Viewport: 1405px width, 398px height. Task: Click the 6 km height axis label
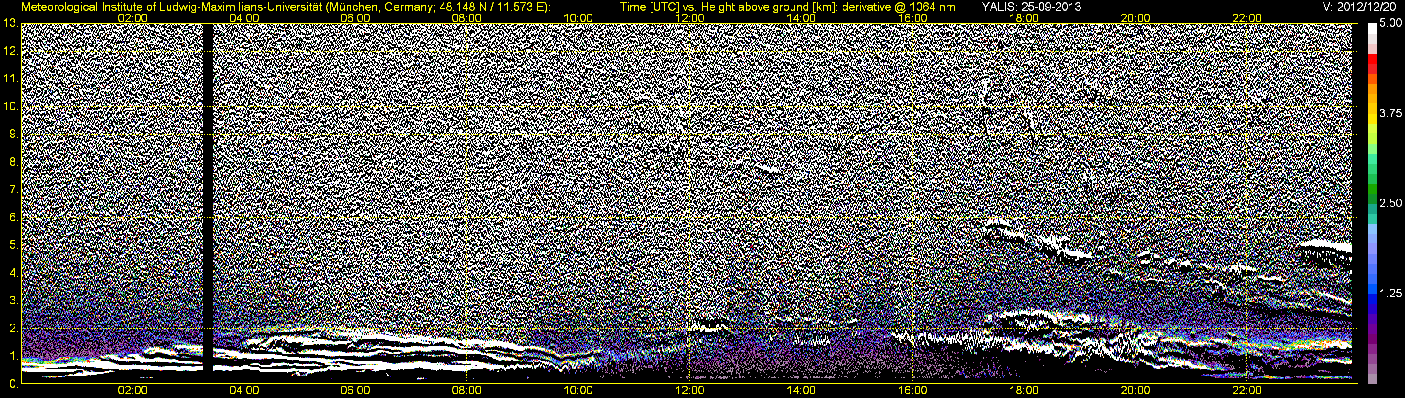(14, 217)
